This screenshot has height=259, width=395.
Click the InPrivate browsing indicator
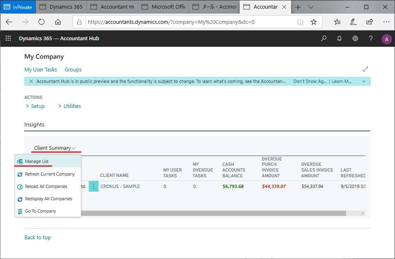[18, 7]
